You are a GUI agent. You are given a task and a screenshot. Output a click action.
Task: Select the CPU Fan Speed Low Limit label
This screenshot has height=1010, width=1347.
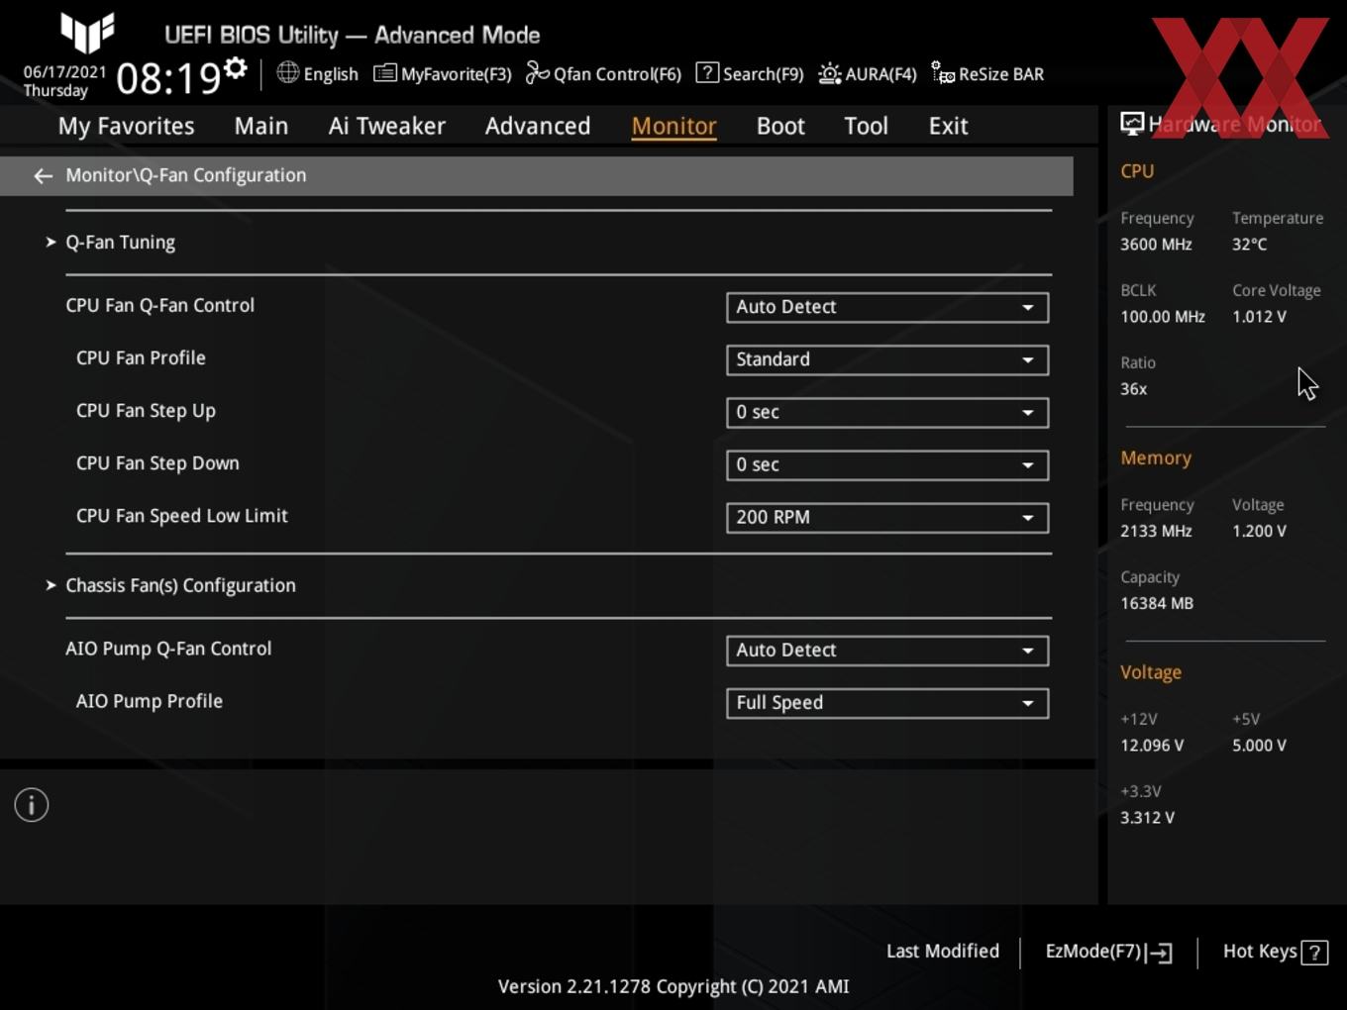tap(182, 516)
